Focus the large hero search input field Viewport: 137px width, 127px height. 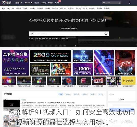point(69,34)
